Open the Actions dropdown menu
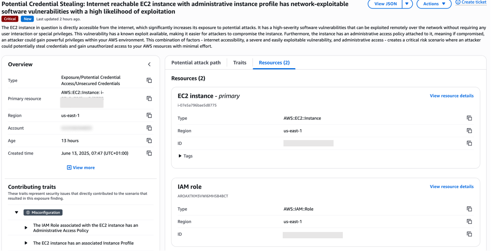Screen dimensions: 492x252 tap(434, 4)
